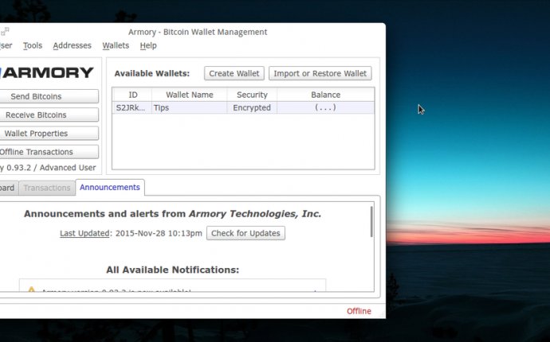Image resolution: width=550 pixels, height=342 pixels.
Task: Switch to the Announcements tab
Action: [x=110, y=187]
